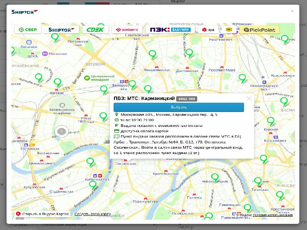The width and height of the screenshot is (307, 230).
Task: Click the Ленинградский вокзал train station icon
Action: click(x=264, y=82)
